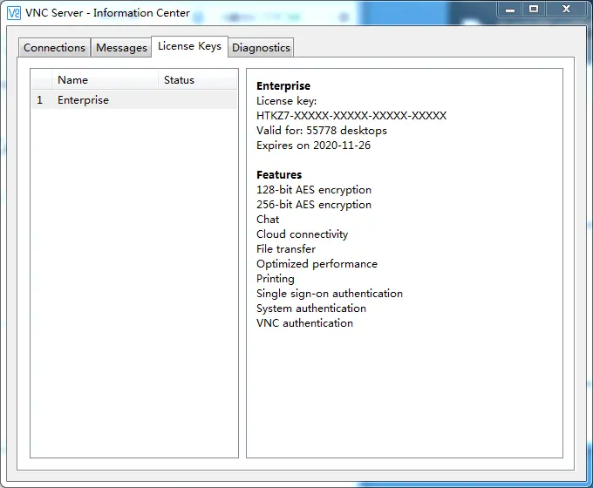593x488 pixels.
Task: Click 'Valid for: 55778 desktops' line
Action: 322,131
